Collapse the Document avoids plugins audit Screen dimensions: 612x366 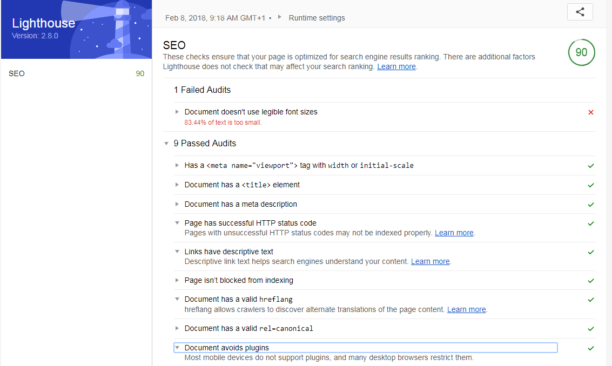click(x=178, y=347)
